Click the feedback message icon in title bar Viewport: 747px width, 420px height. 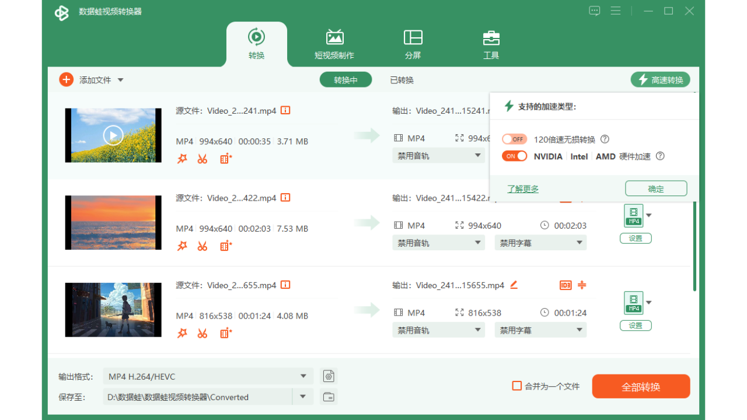click(x=594, y=11)
